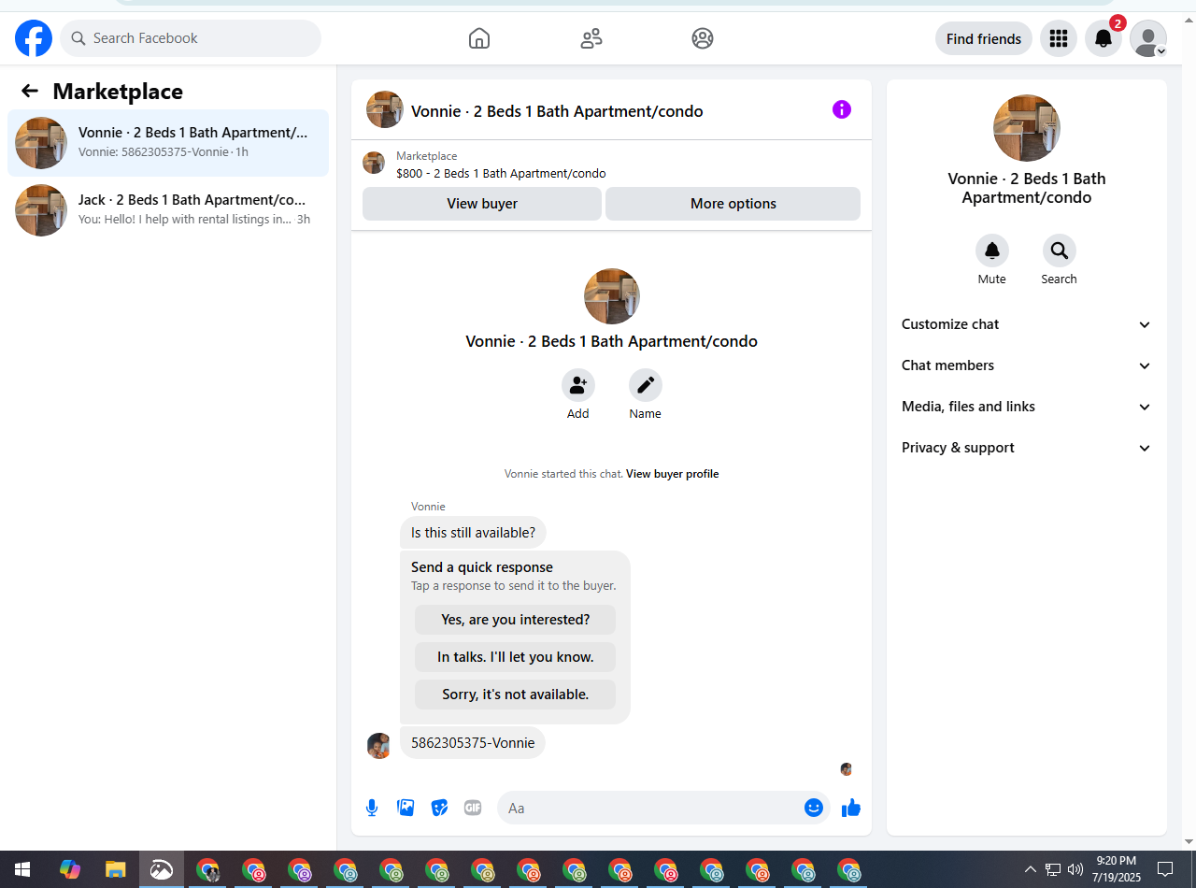Expand Privacy & support section
The height and width of the screenshot is (888, 1196).
pos(1027,448)
